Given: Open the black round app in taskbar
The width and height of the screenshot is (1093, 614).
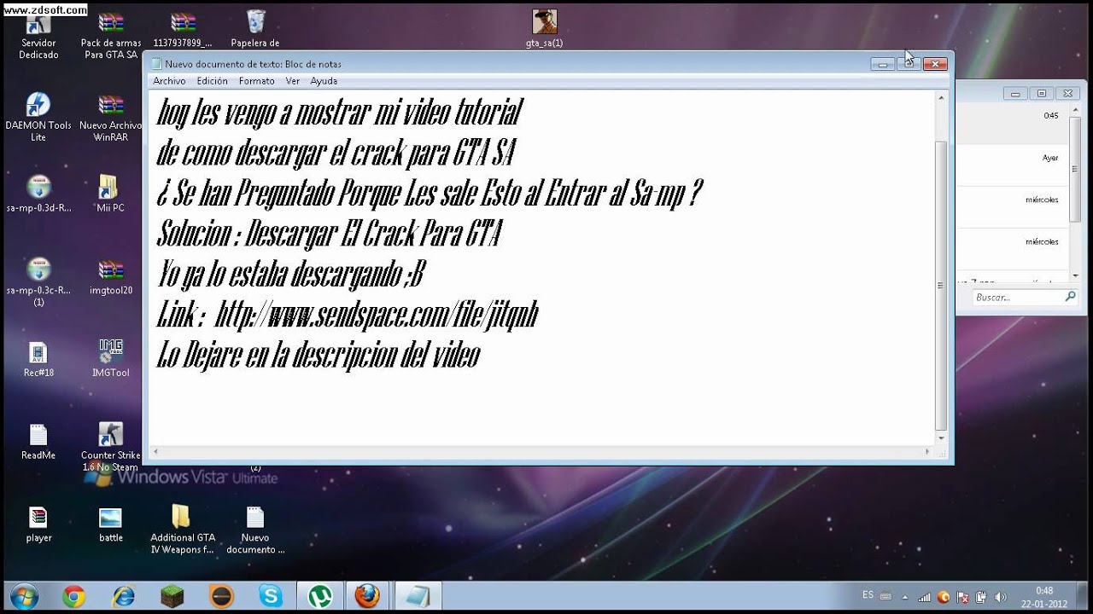Looking at the screenshot, I should tap(221, 597).
